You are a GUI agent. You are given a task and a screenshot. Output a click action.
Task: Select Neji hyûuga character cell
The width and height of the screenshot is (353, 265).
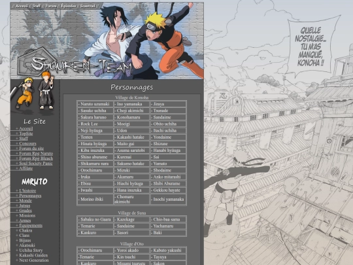pos(95,130)
